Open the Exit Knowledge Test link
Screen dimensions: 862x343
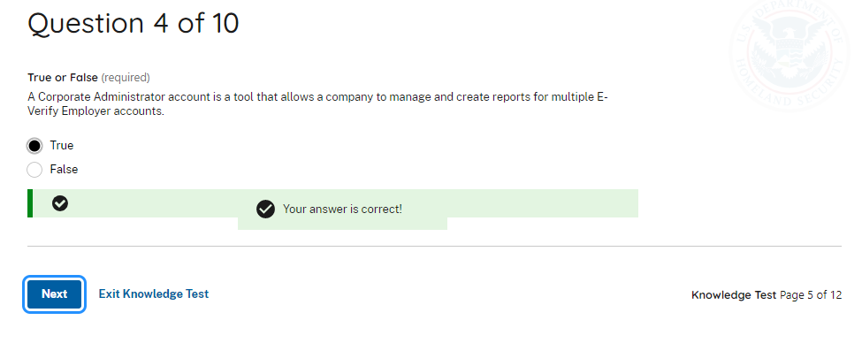[154, 294]
